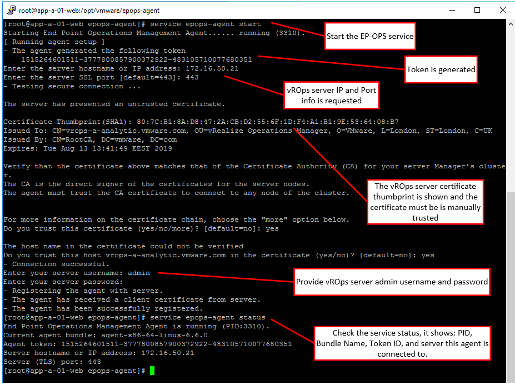This screenshot has width=515, height=385.
Task: Click 'Server hostname or IP address' status line
Action: [99, 353]
